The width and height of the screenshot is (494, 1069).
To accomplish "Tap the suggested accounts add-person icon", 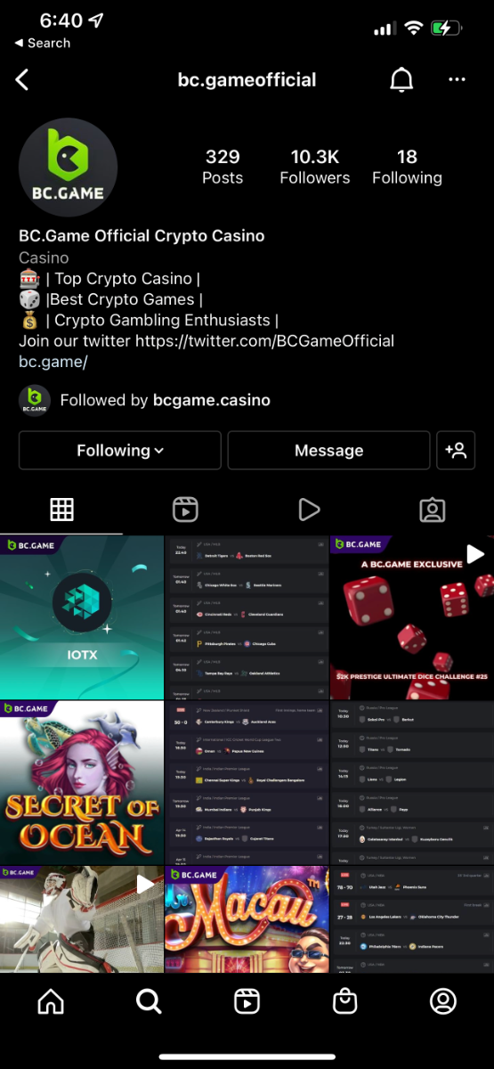I will tap(456, 450).
